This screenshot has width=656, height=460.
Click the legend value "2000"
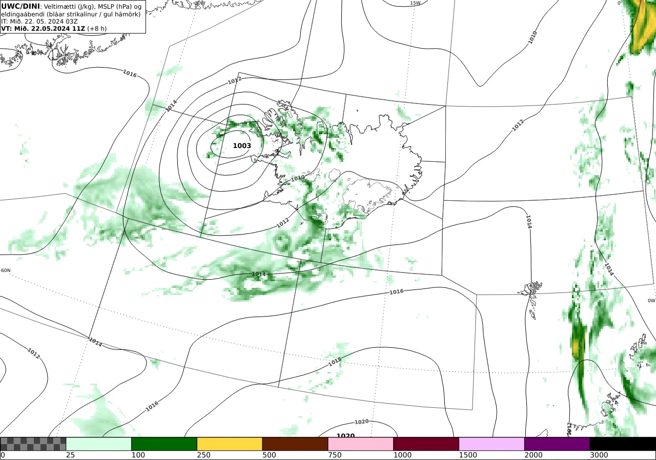coord(534,455)
